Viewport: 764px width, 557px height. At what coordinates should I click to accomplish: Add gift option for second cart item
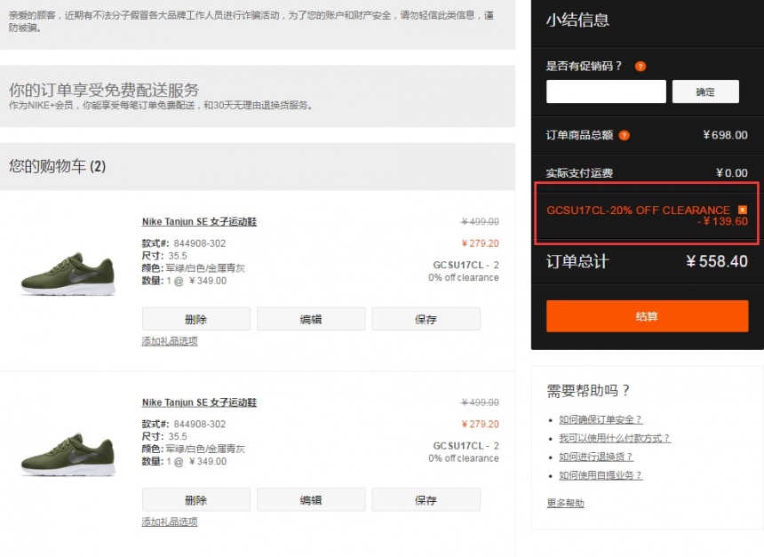(x=170, y=522)
